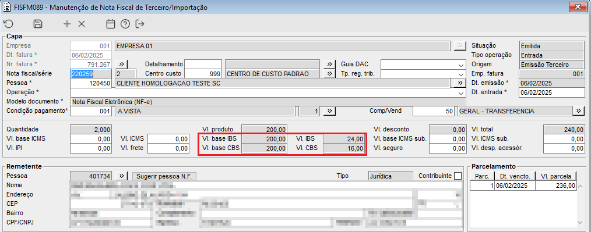
Task: Click the Vl. IPI value field
Action: (x=91, y=148)
